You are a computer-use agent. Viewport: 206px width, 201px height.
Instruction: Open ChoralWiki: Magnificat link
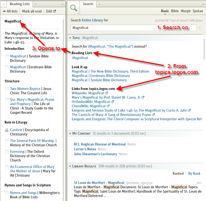point(89,106)
